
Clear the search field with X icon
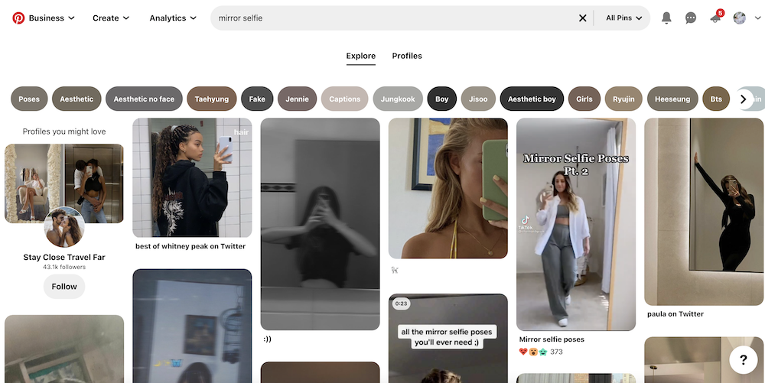[x=582, y=18]
